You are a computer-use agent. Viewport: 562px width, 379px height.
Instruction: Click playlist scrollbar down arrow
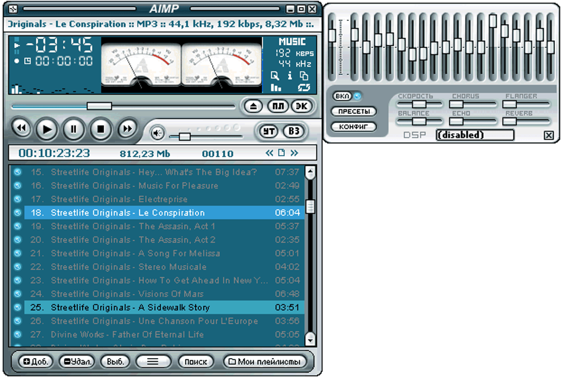[310, 339]
